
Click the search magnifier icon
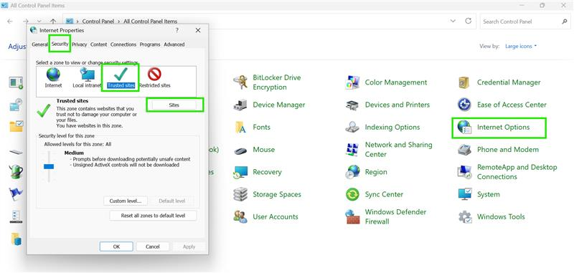(x=565, y=21)
